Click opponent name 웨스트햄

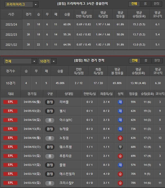pyautogui.click(x=65, y=147)
